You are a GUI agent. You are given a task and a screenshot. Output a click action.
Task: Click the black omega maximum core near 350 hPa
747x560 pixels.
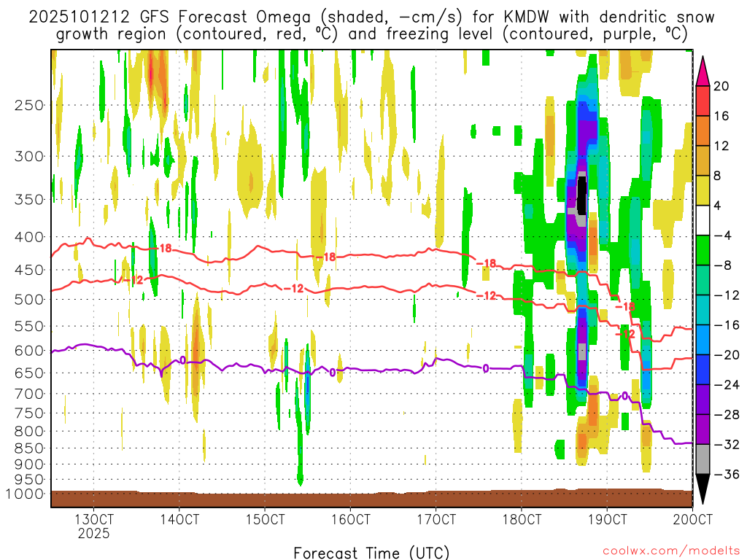pyautogui.click(x=581, y=195)
